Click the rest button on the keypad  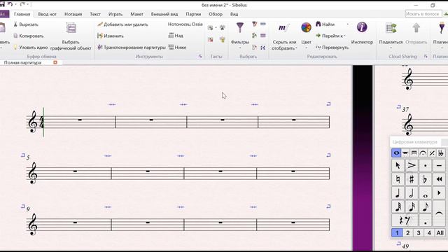(x=405, y=220)
